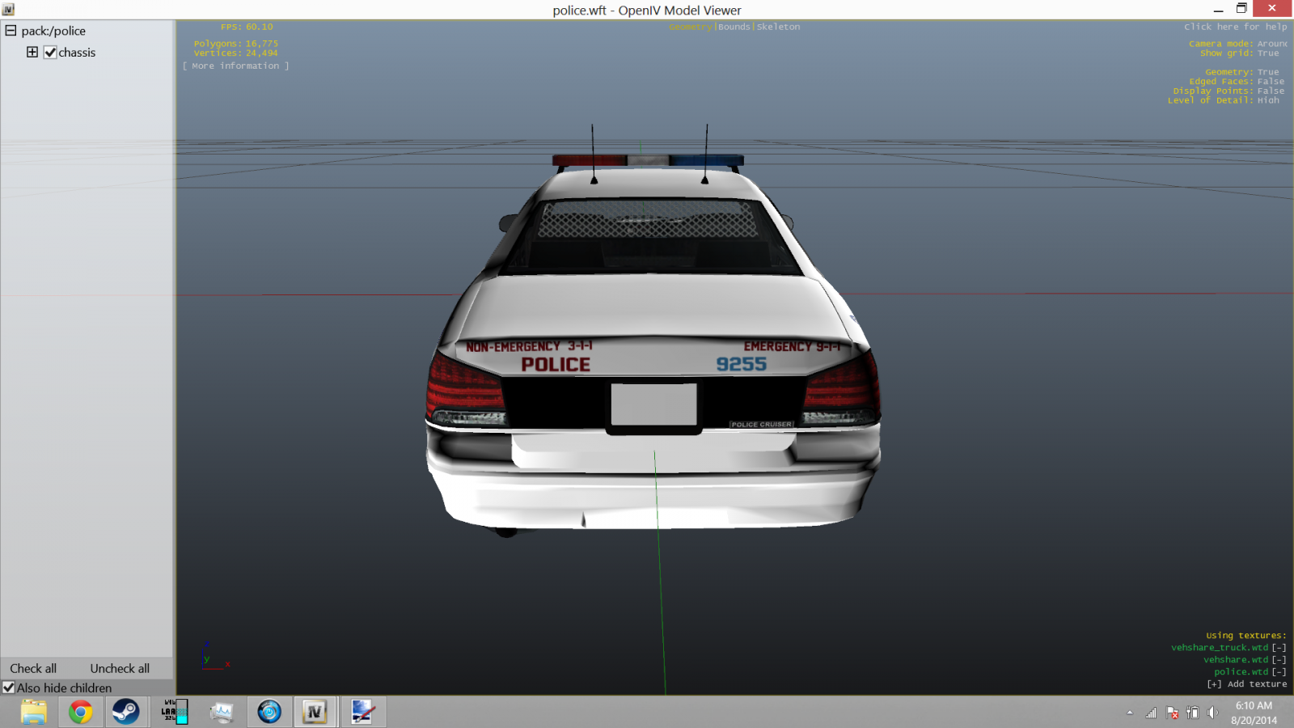The height and width of the screenshot is (728, 1294).
Task: Remove vehshare.wtd texture with its [-] icon
Action: [1279, 659]
